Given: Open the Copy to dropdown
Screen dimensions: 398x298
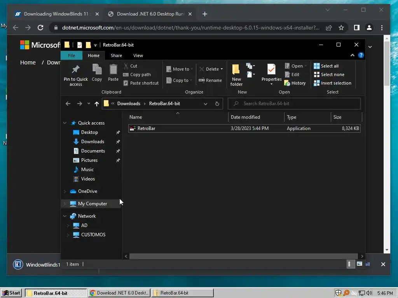Looking at the screenshot, I should pos(179,80).
